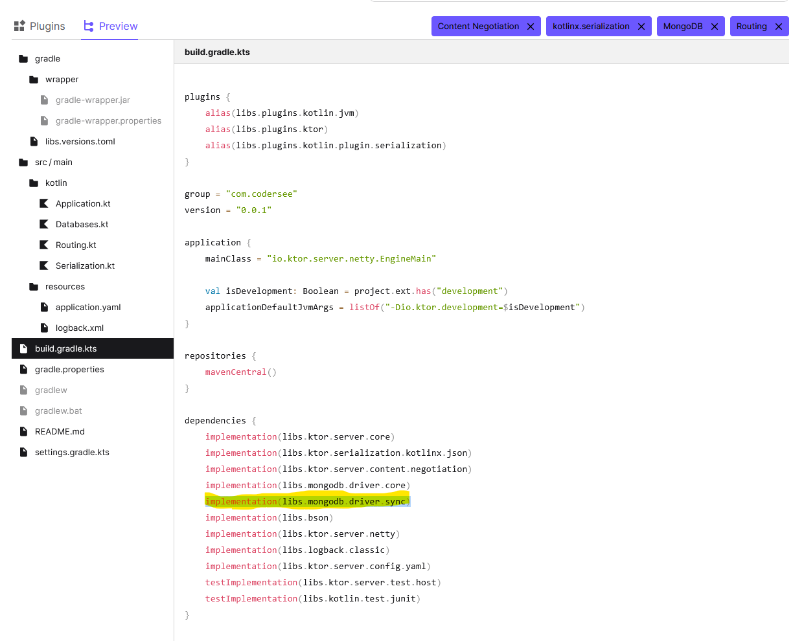Remove the MongoDB plugin chip
Viewport: 793px width, 641px height.
pos(714,26)
